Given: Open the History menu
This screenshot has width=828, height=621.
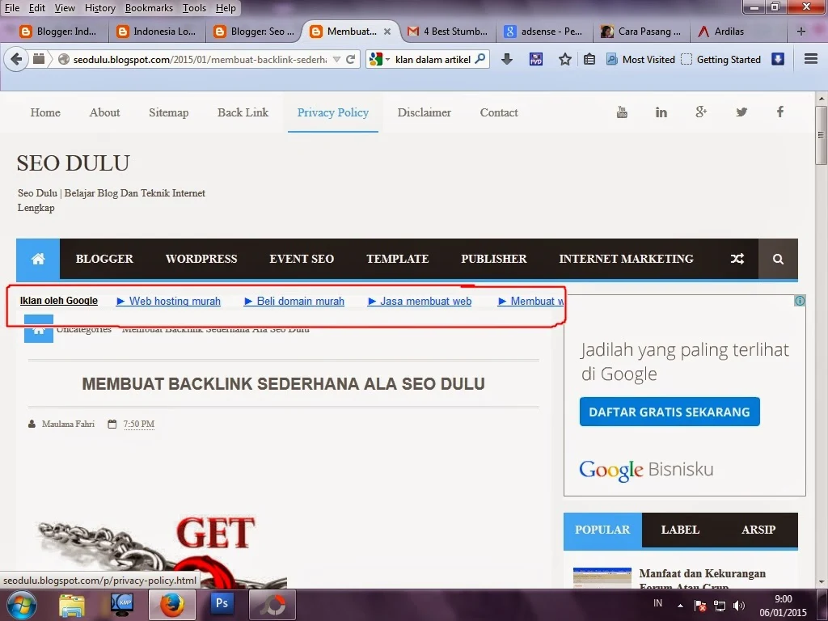Looking at the screenshot, I should coord(99,8).
